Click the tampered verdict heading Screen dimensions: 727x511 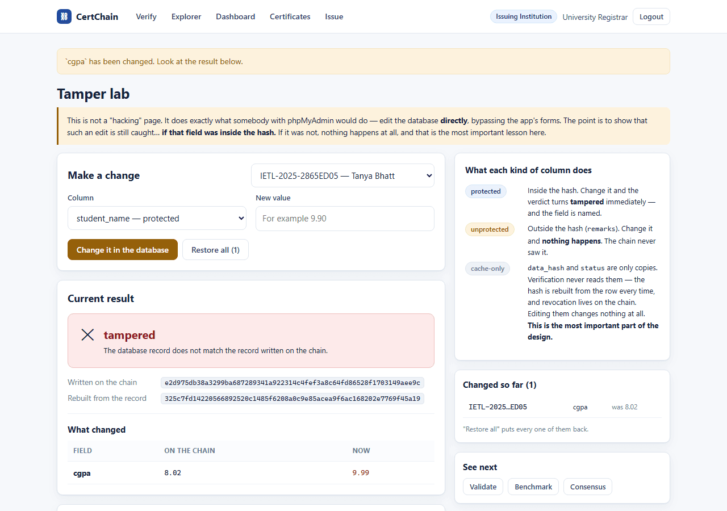click(129, 335)
